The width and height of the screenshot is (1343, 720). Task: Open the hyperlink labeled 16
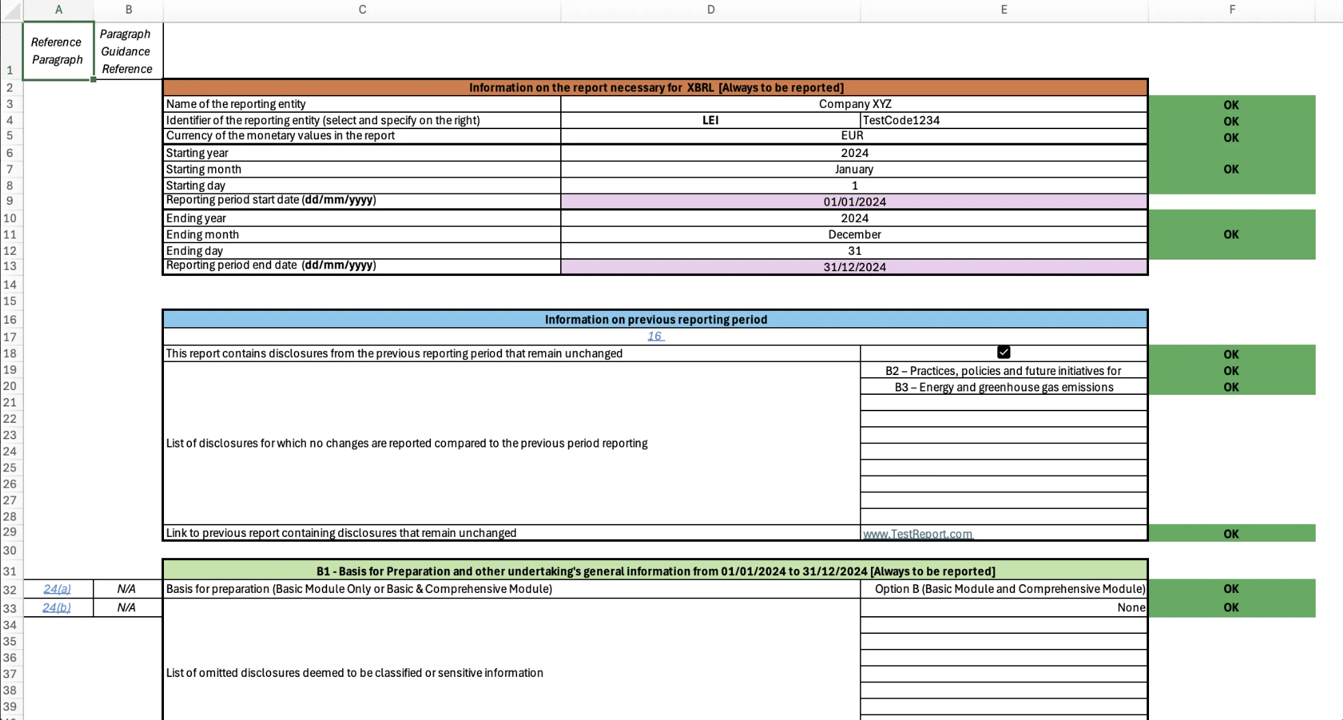654,335
